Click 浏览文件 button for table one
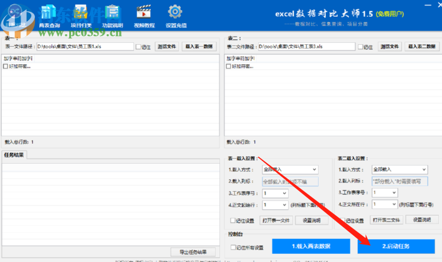The width and height of the screenshot is (442, 262). point(166,47)
